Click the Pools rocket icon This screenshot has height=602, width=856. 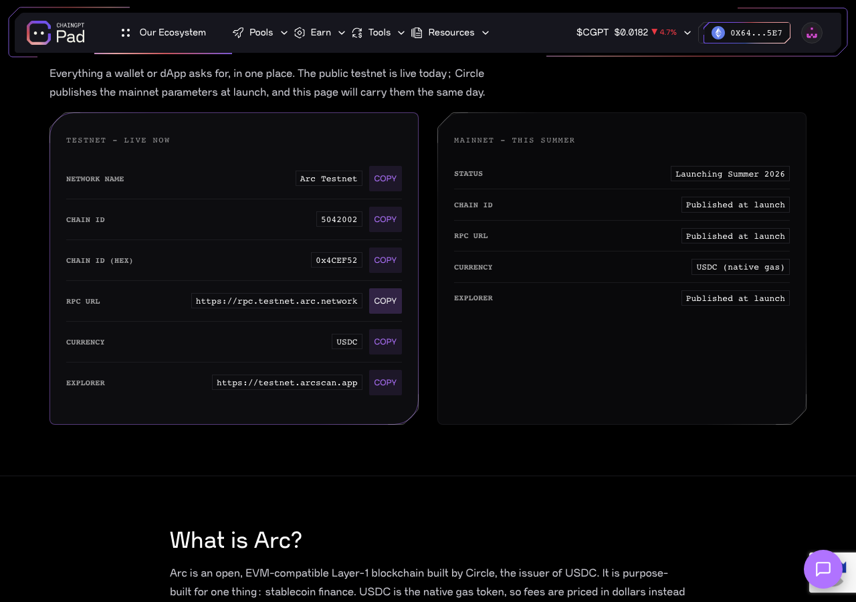click(x=238, y=33)
